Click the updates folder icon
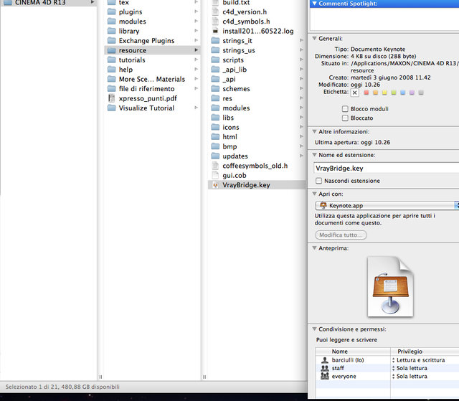This screenshot has width=459, height=401. coord(215,156)
